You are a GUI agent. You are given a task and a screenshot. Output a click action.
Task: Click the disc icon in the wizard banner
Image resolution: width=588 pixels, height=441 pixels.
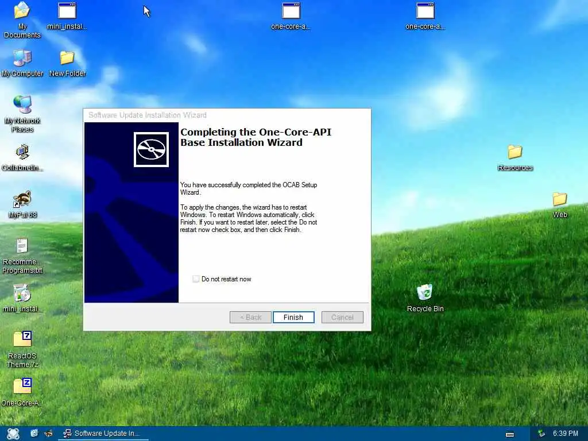click(x=151, y=150)
